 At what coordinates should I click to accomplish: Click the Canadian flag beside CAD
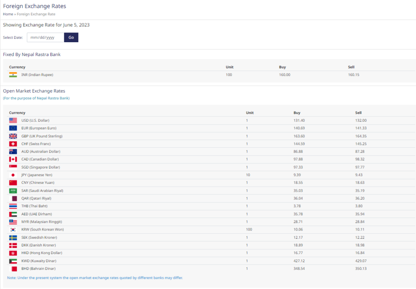[x=13, y=160]
